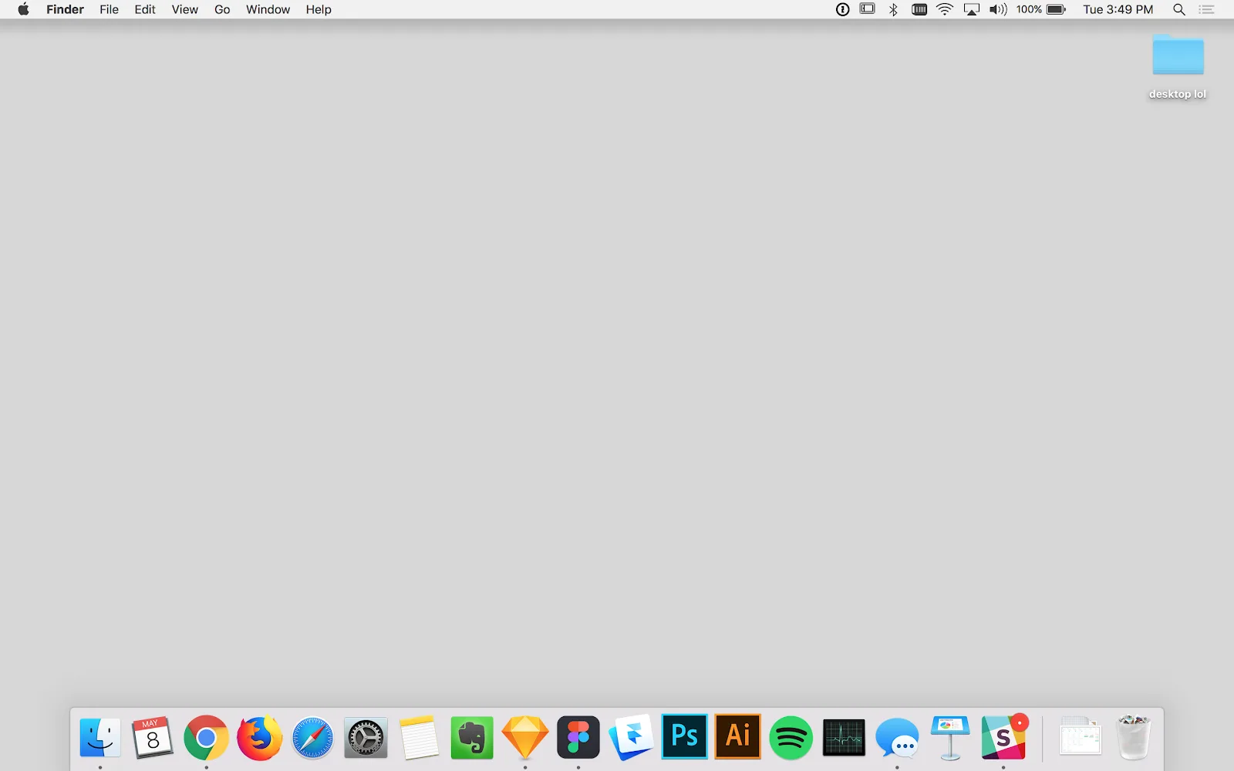The height and width of the screenshot is (771, 1234).
Task: Open the Edit menu
Action: [145, 9]
